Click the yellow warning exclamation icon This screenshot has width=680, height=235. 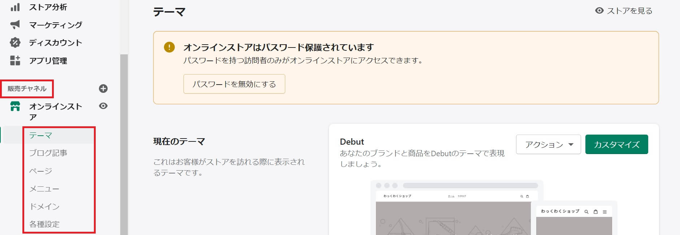click(x=169, y=47)
